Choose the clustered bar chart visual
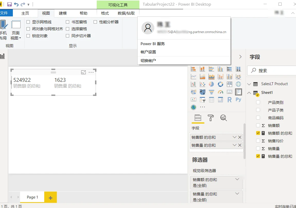Viewport: 296px width, 208px height. tap(211, 69)
